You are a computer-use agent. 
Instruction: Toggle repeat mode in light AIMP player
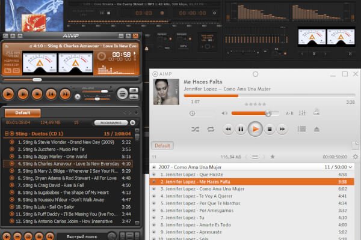pyautogui.click(x=211, y=130)
